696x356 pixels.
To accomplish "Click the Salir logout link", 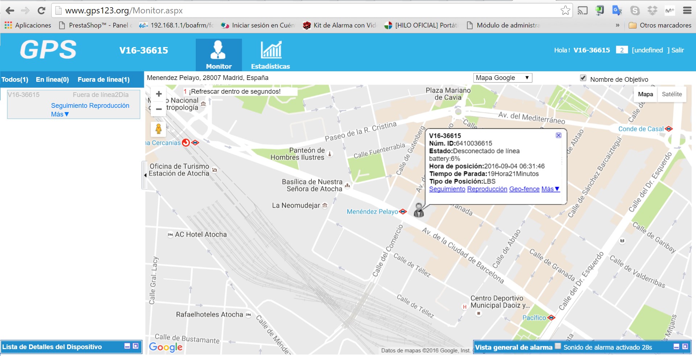I will 678,50.
